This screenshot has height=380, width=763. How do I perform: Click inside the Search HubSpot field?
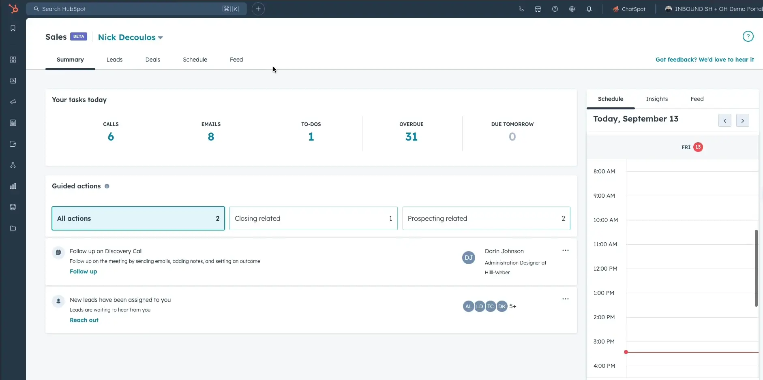point(122,9)
